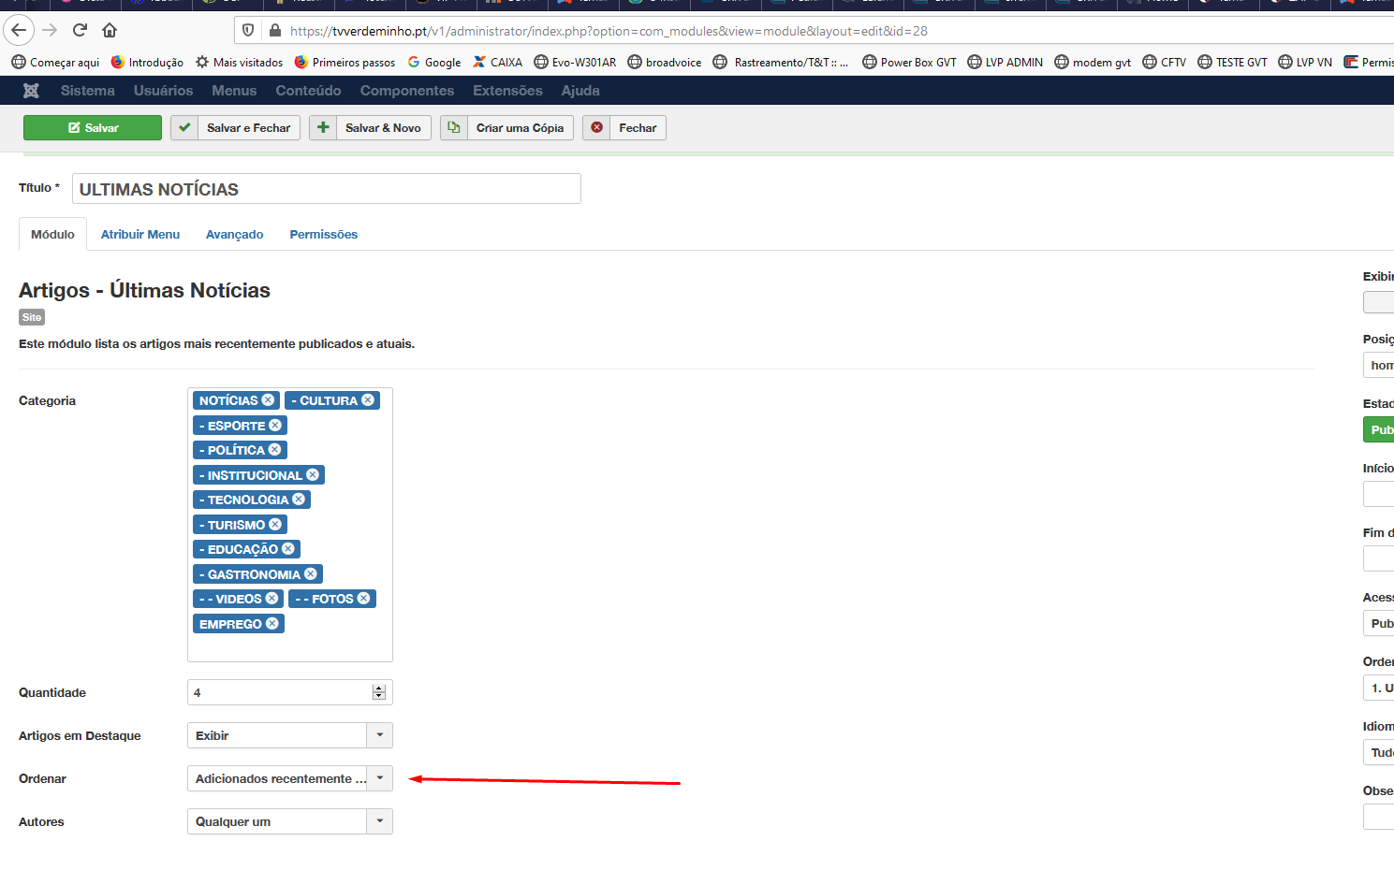This screenshot has width=1394, height=884.
Task: Switch to the Permissões tab
Action: click(324, 235)
